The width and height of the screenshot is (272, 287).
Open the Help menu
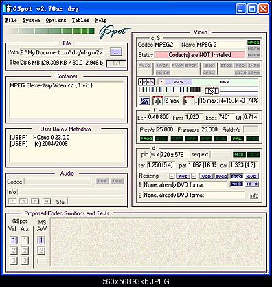pos(101,21)
